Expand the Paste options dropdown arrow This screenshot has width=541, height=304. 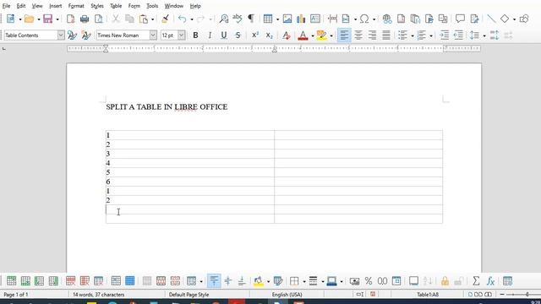(x=152, y=19)
